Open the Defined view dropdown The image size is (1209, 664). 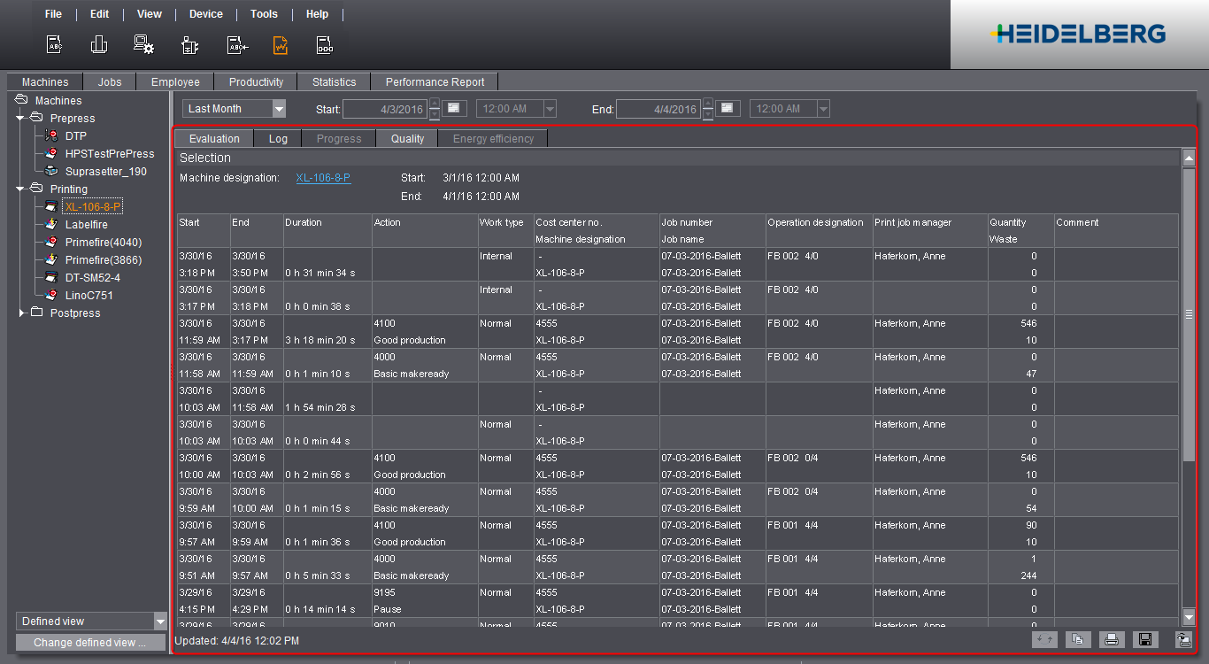[x=159, y=622]
